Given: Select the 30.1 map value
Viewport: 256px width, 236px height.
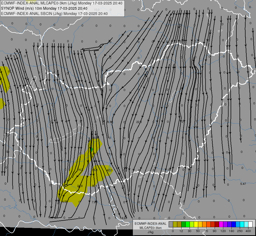Looking at the screenshot, I should coord(95,186).
